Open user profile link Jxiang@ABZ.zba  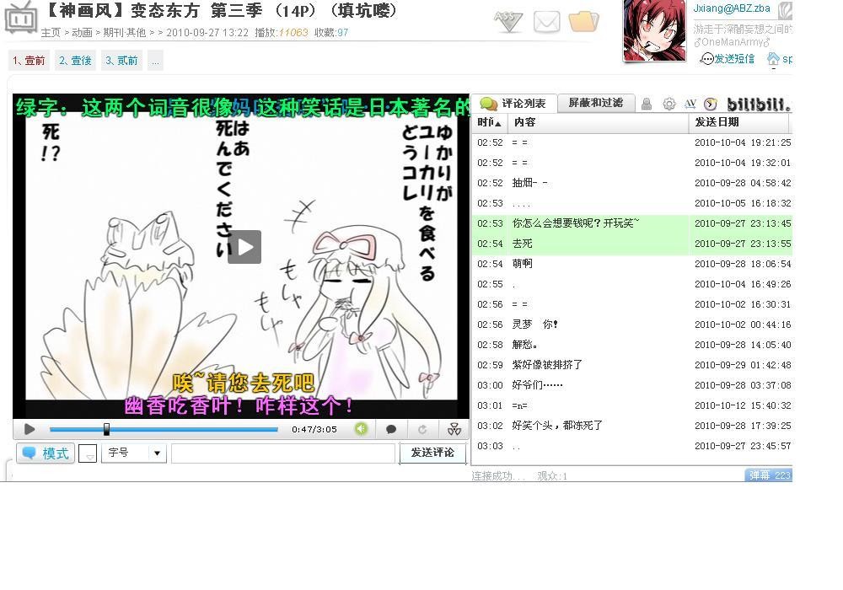click(731, 8)
